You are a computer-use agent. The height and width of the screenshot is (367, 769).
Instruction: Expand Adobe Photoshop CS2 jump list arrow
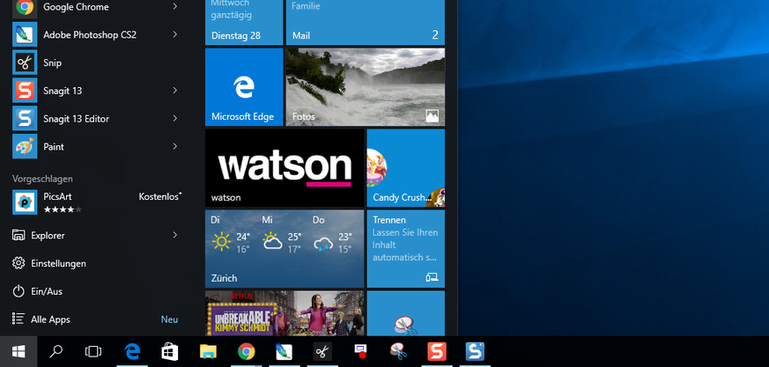tap(174, 34)
